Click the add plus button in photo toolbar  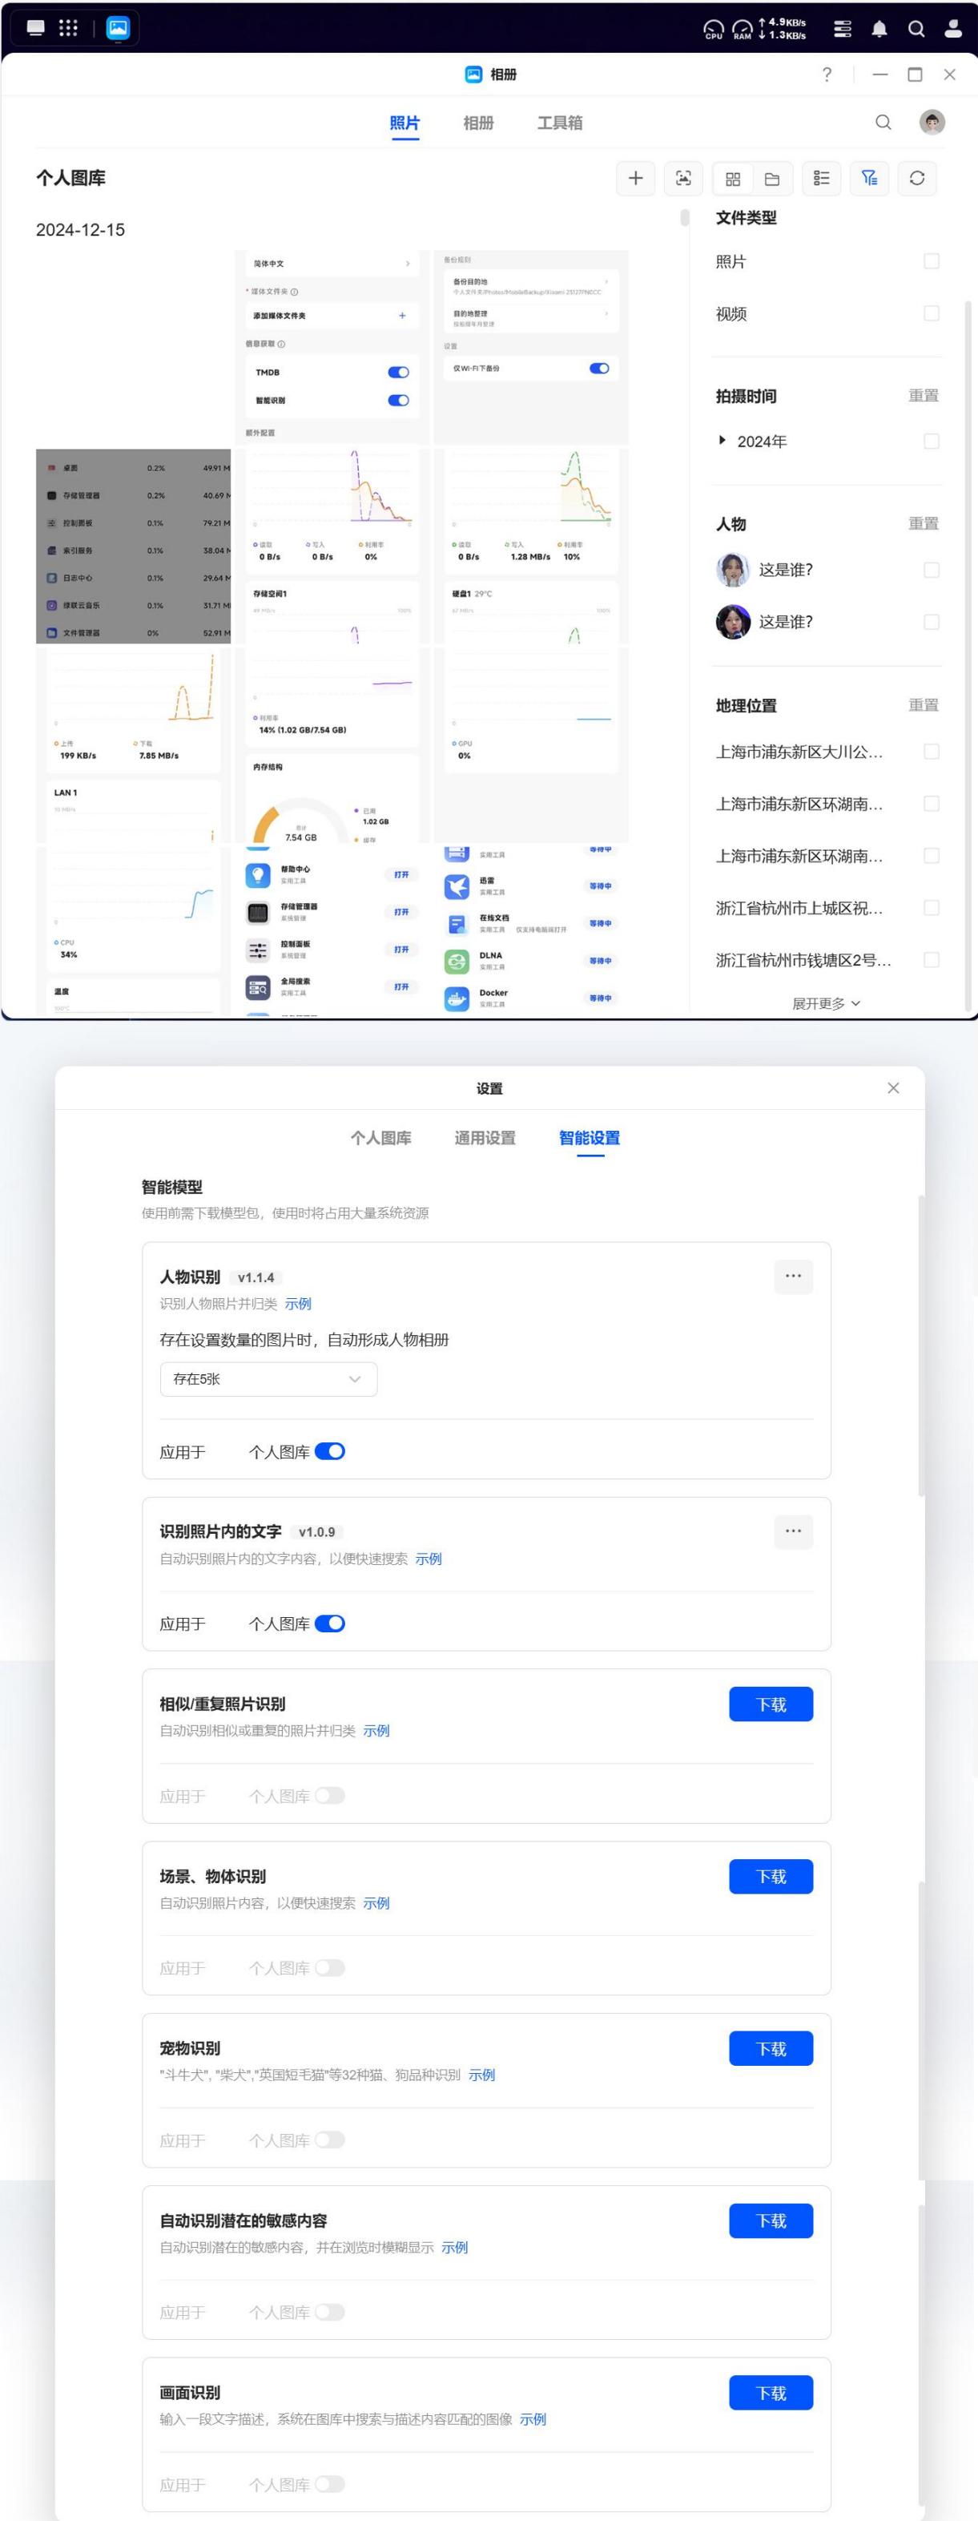click(636, 178)
